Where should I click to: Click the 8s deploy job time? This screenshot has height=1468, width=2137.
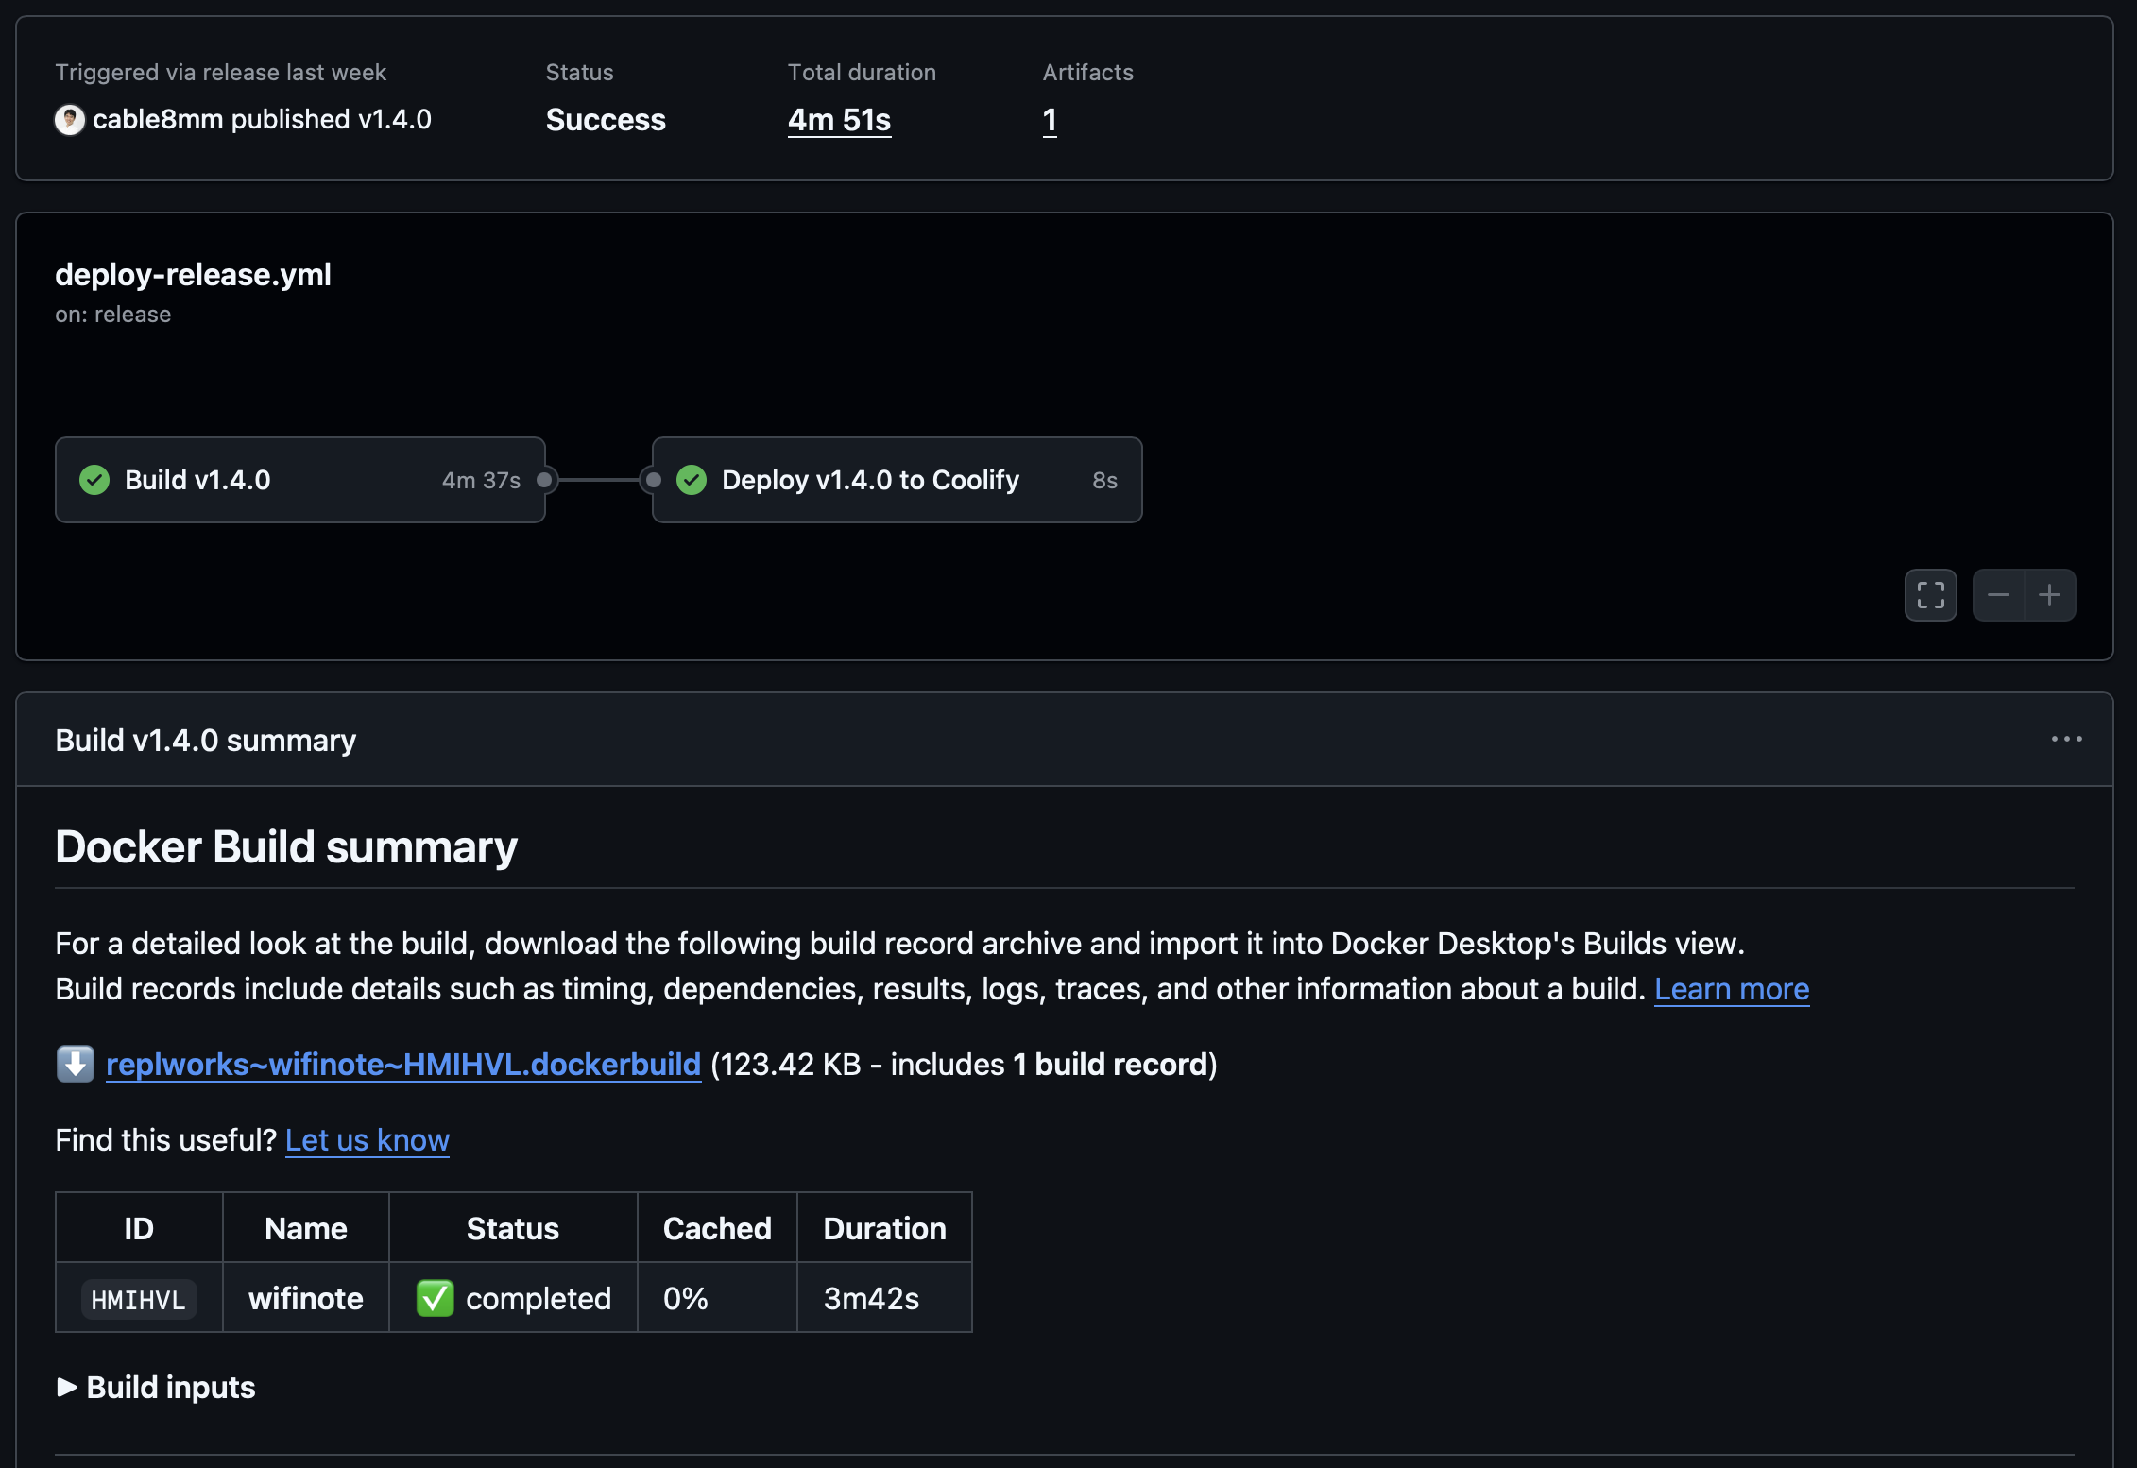(1104, 480)
